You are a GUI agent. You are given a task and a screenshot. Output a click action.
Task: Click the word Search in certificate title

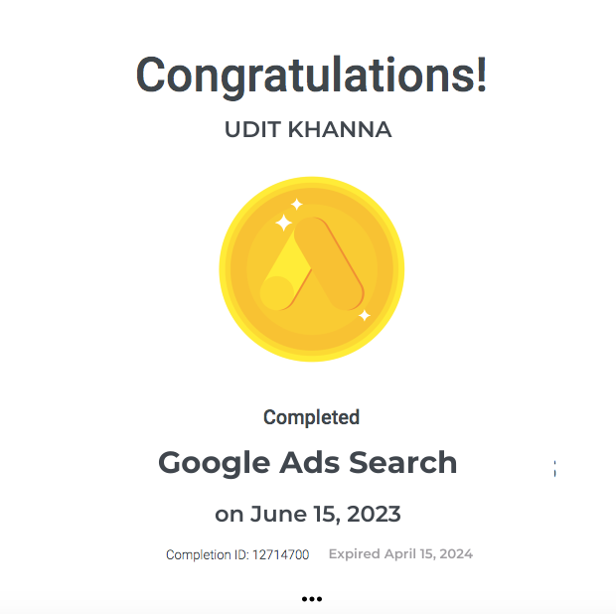(x=403, y=462)
